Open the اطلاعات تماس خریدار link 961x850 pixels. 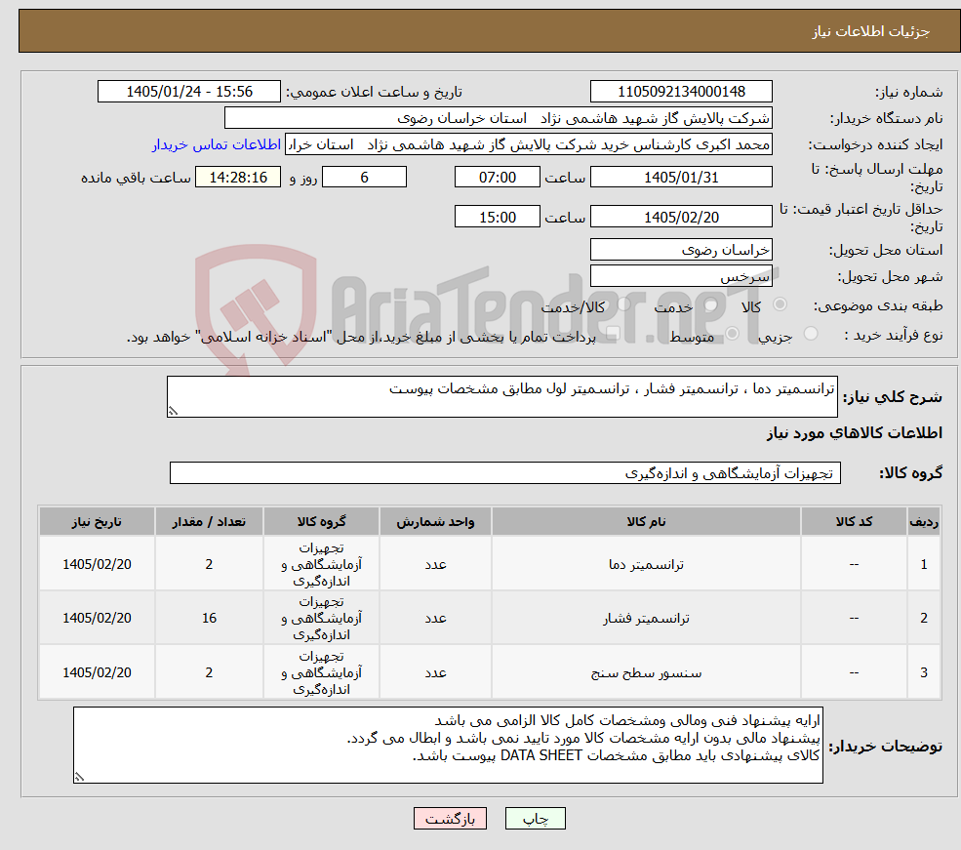[217, 144]
